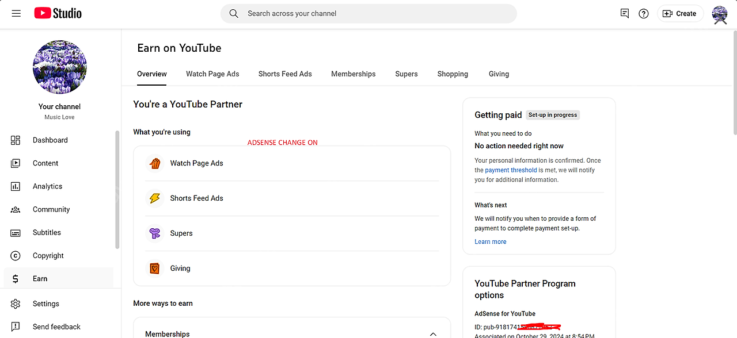
Task: Click the channel flower thumbnail
Action: point(60,67)
